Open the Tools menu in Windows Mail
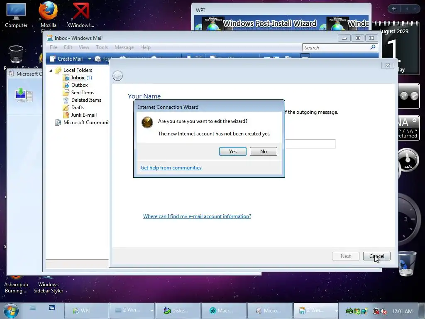This screenshot has height=319, width=425. 102,47
